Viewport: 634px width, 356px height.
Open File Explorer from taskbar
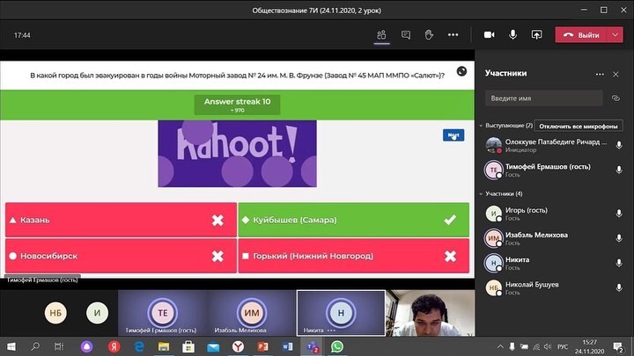coord(164,346)
